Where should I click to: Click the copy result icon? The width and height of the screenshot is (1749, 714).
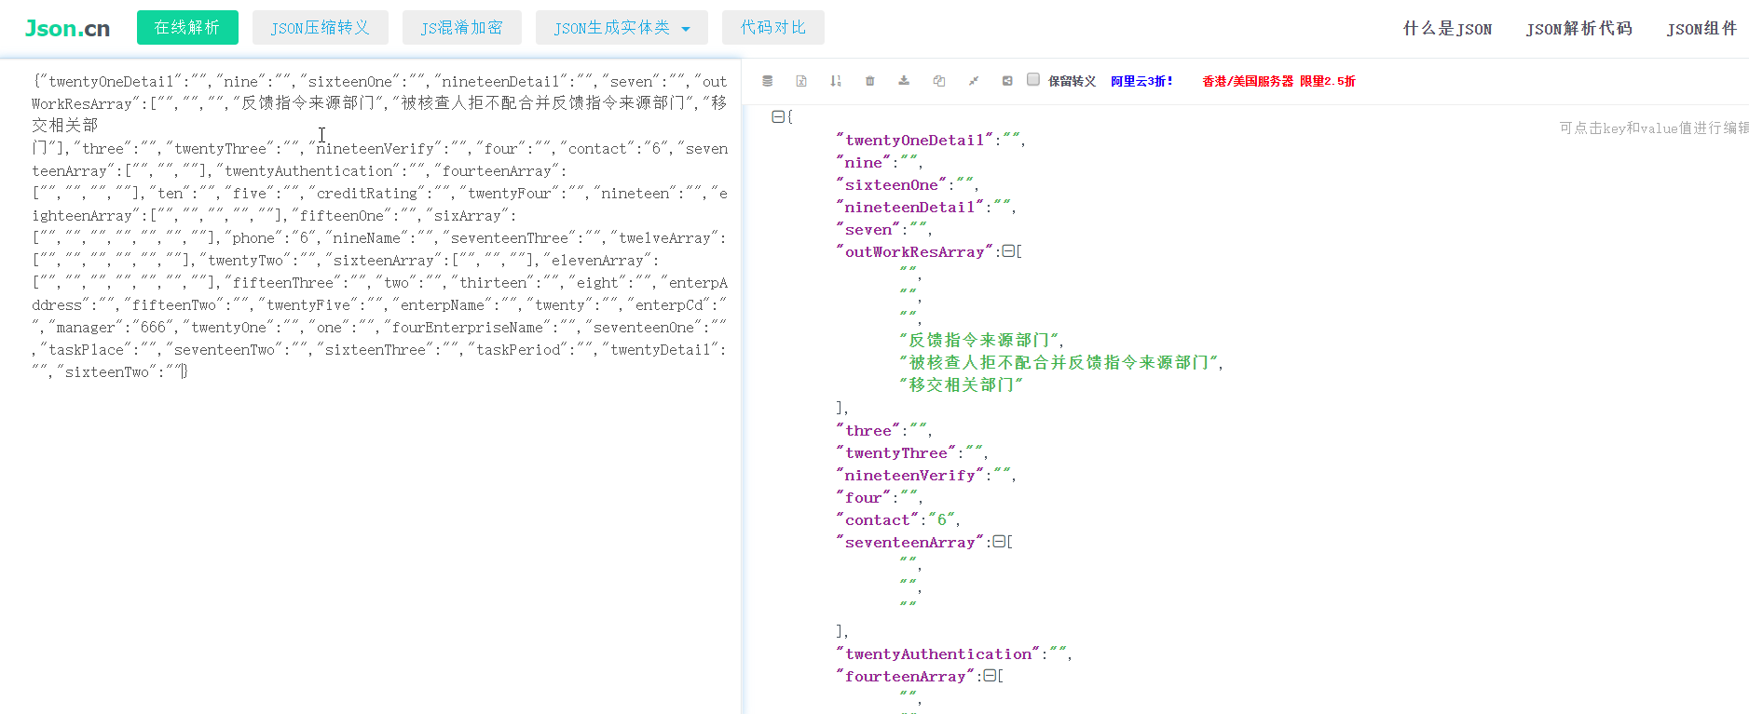(x=939, y=81)
